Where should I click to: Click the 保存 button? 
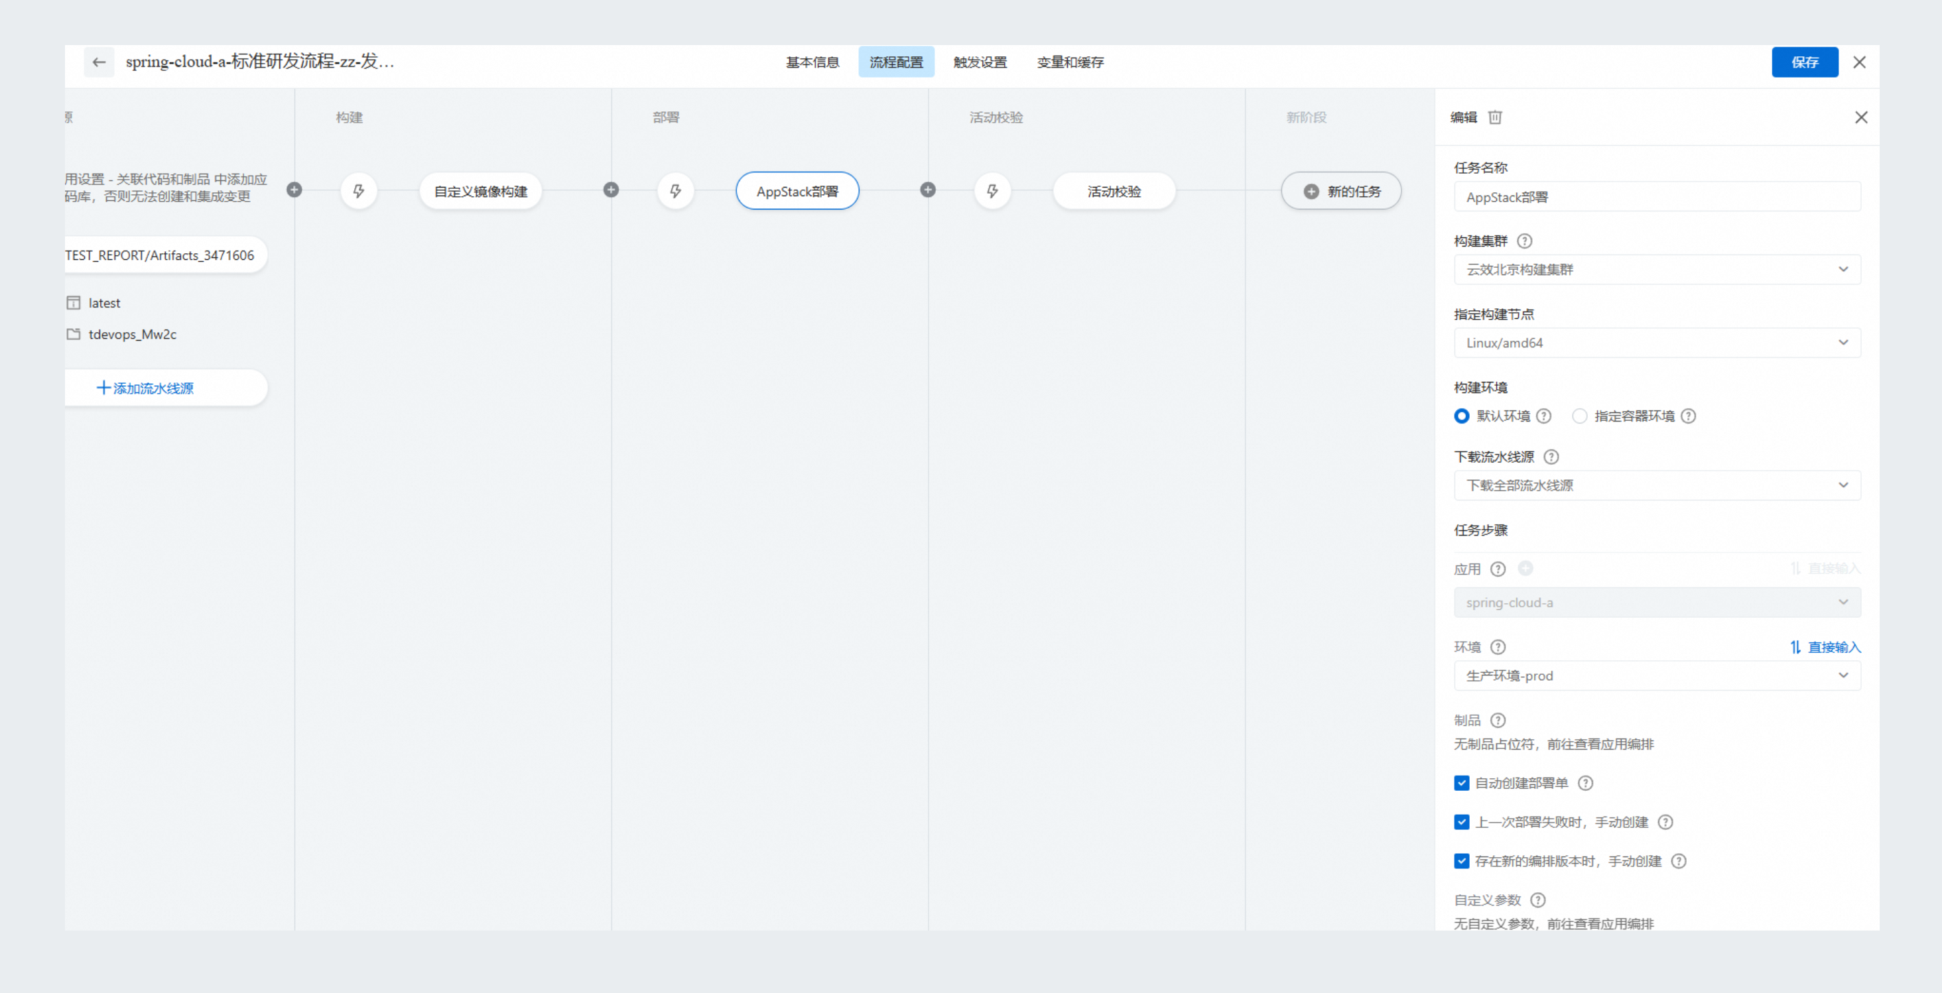(x=1805, y=62)
